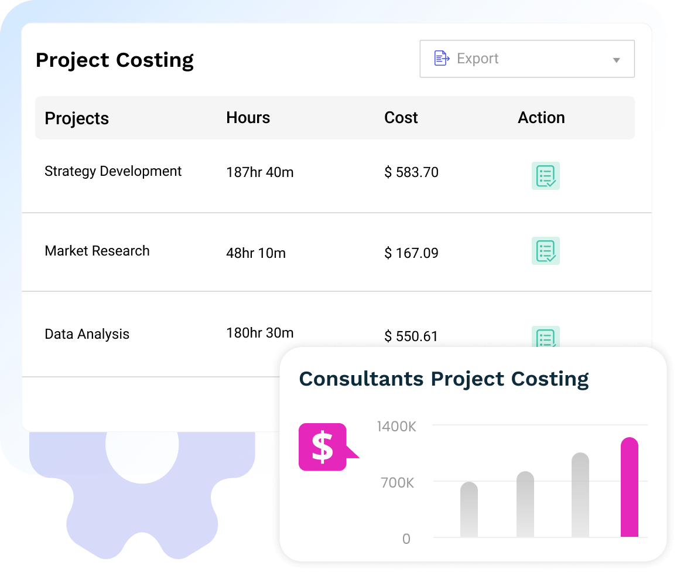Select the Strategy Development row
Screen dimensions: 677x572
pyautogui.click(x=113, y=171)
